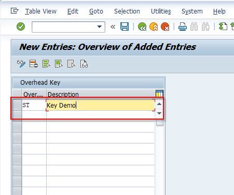Open the System menu

point(192,11)
